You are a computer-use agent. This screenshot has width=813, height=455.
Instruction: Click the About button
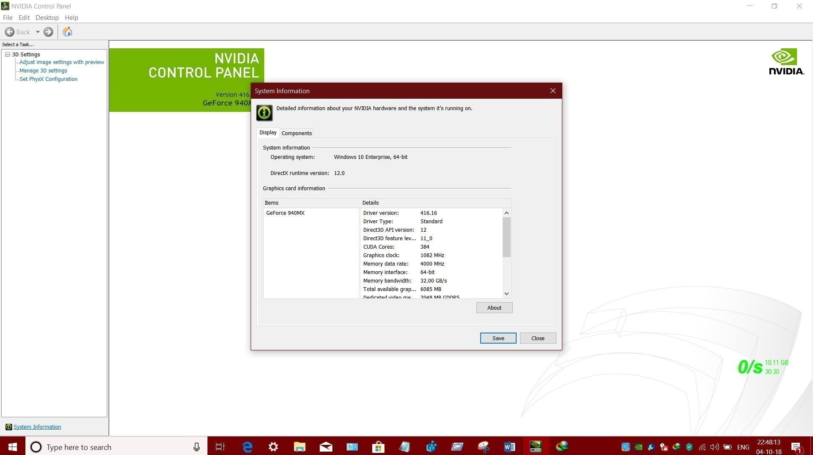point(494,308)
